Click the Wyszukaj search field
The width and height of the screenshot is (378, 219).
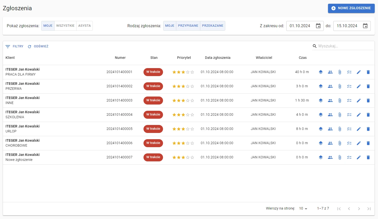345,46
